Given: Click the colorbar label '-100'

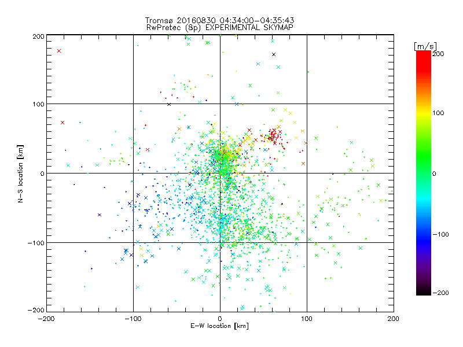Looking at the screenshot, I should point(440,234).
